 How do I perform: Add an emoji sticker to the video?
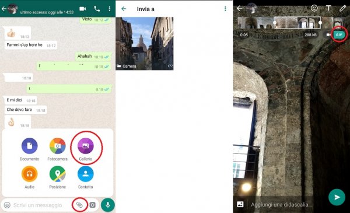[314, 8]
